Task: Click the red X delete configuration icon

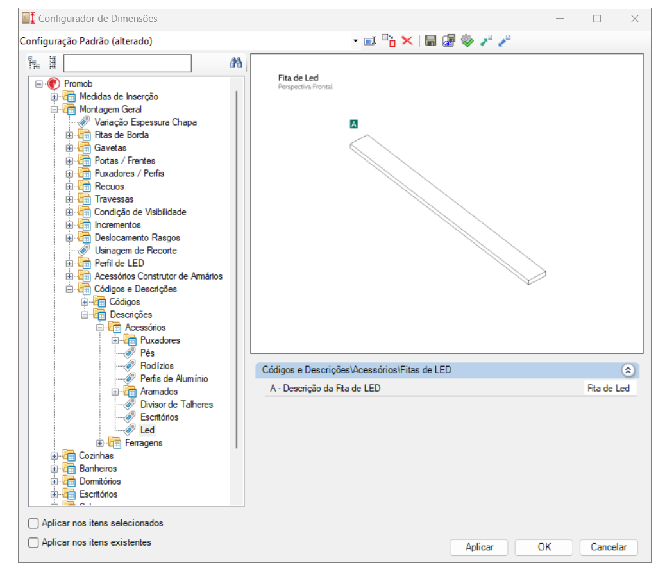Action: point(407,41)
